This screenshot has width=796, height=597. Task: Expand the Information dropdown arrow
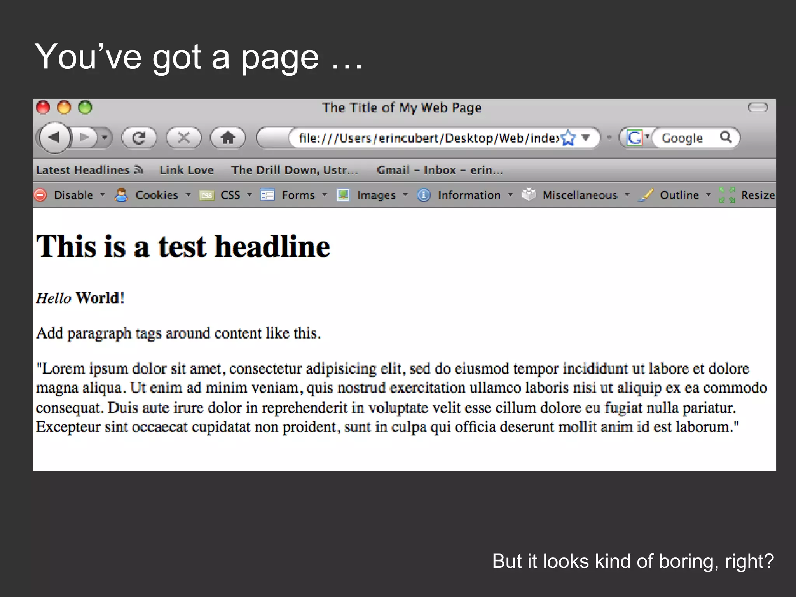pos(511,194)
